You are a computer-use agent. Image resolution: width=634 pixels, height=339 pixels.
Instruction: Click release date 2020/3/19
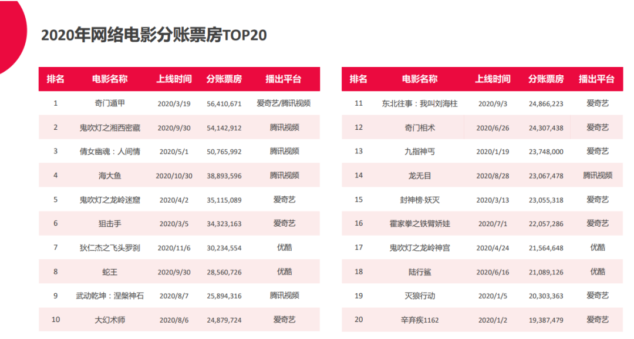pyautogui.click(x=174, y=104)
